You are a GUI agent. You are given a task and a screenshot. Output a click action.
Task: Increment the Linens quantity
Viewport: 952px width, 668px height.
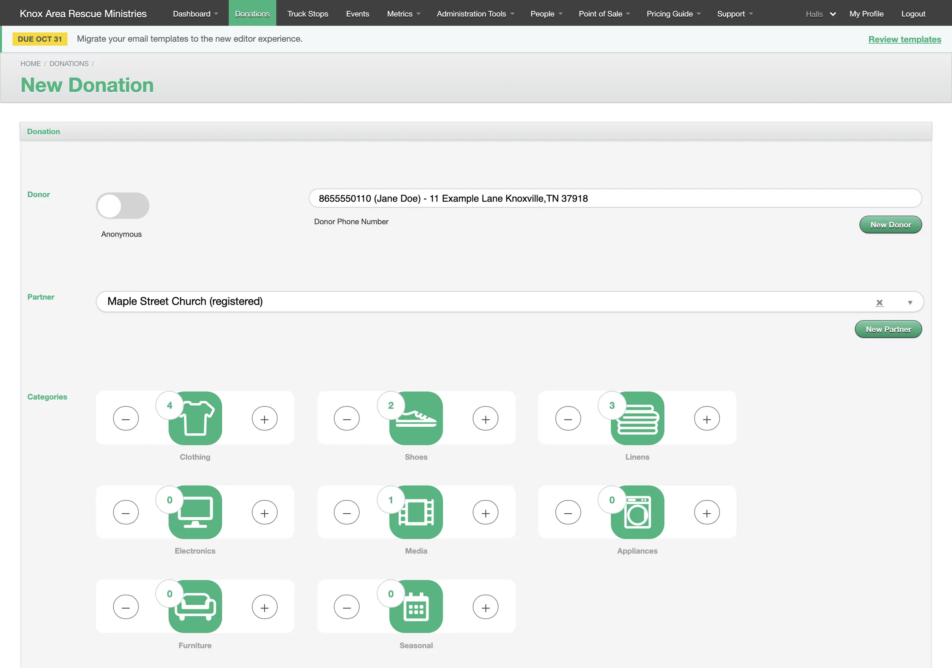(x=707, y=419)
